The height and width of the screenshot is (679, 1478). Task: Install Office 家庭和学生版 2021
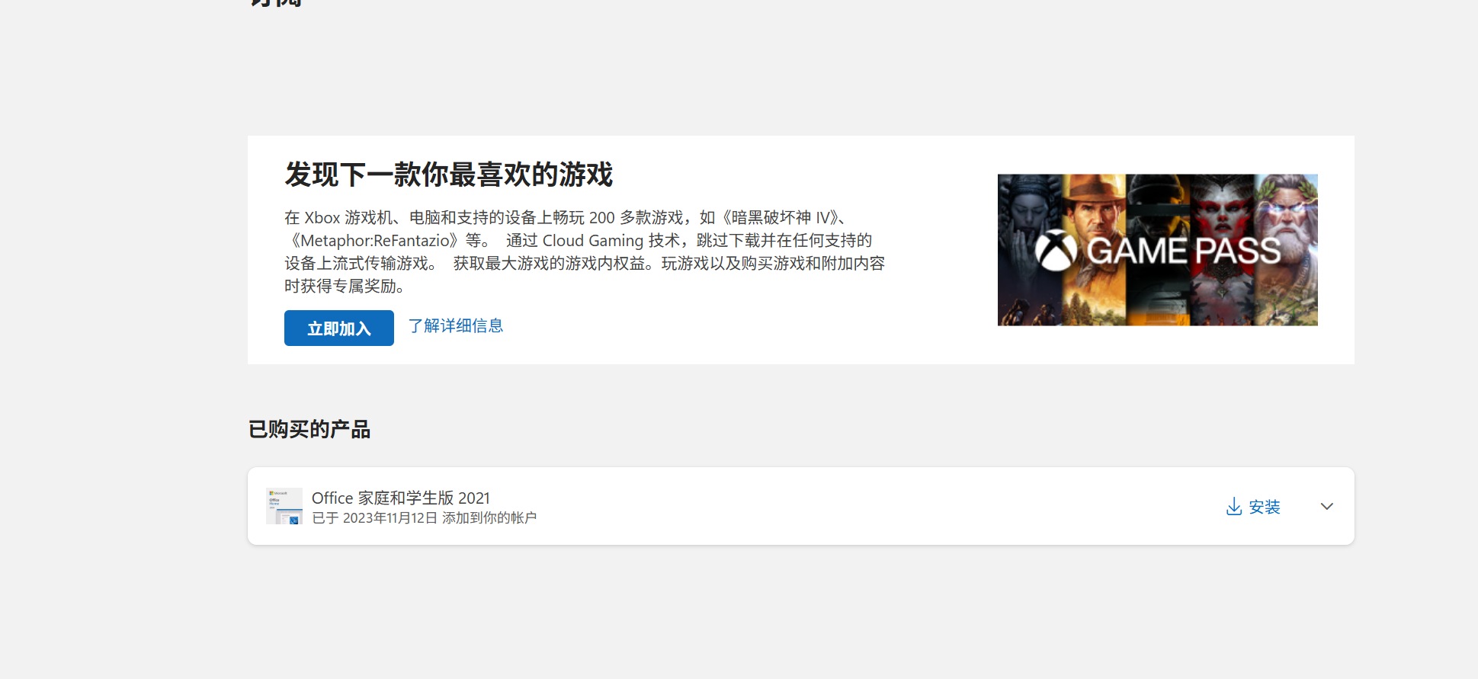1253,507
